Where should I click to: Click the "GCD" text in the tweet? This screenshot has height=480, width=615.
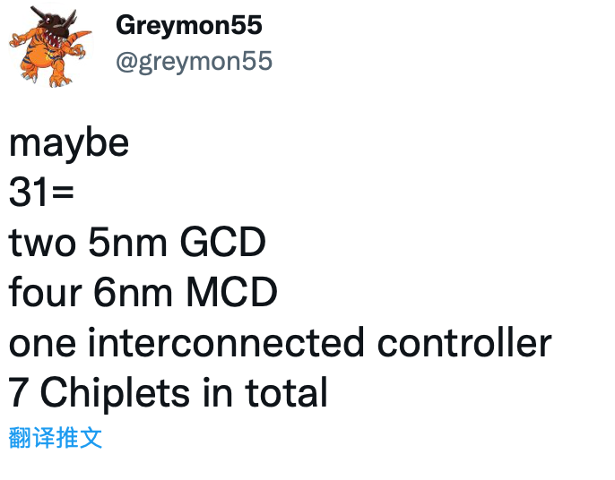[222, 242]
